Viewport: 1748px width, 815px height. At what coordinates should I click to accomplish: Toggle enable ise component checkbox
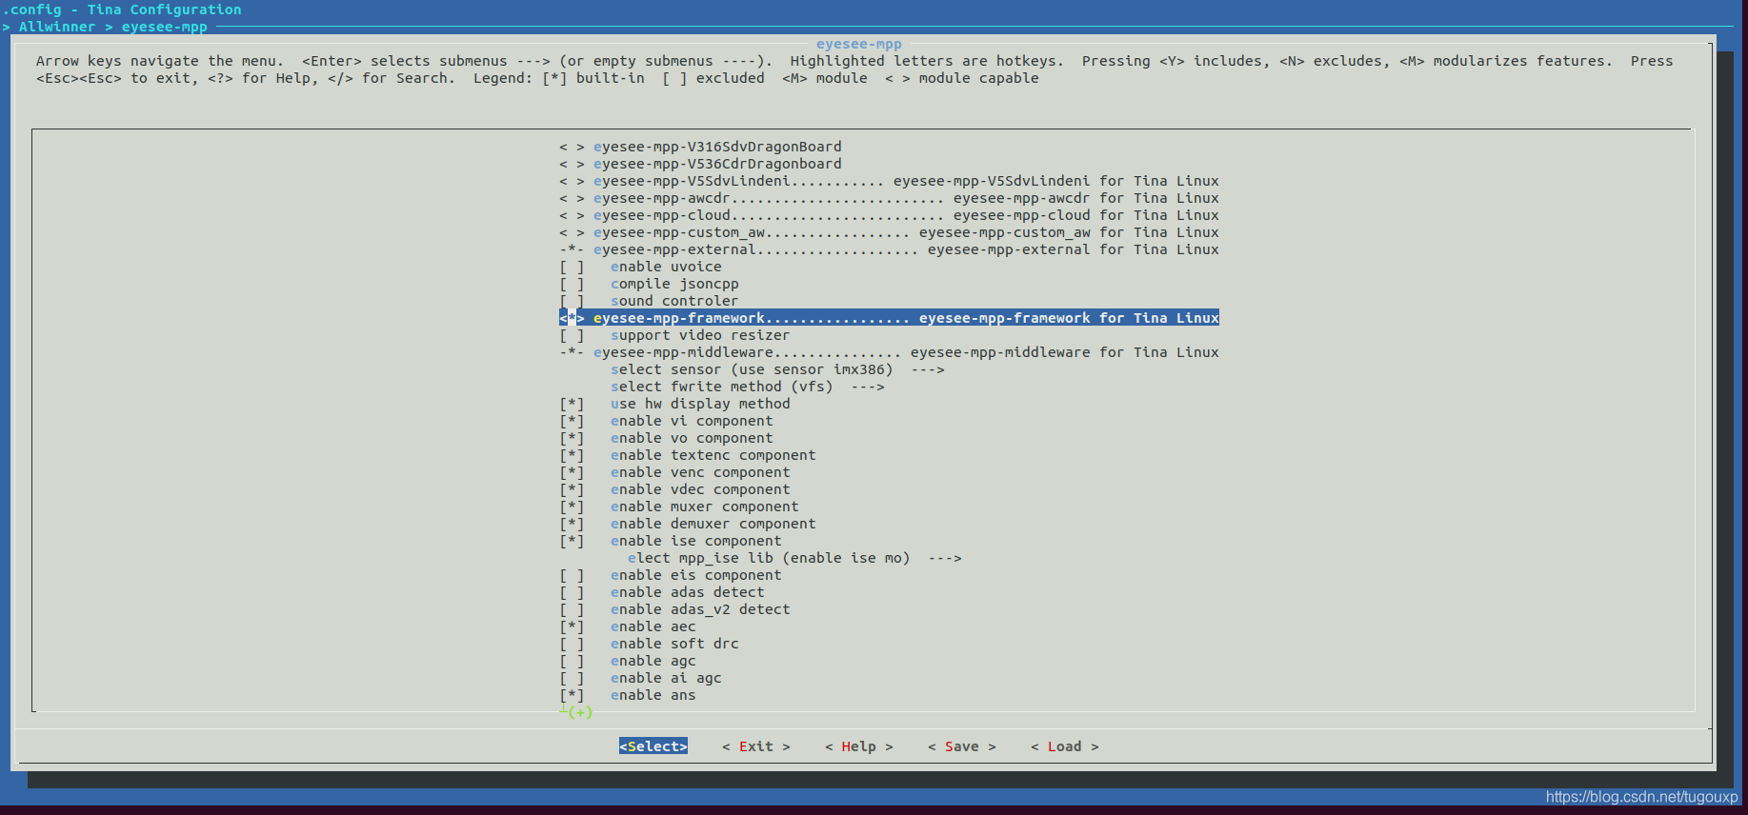coord(572,541)
